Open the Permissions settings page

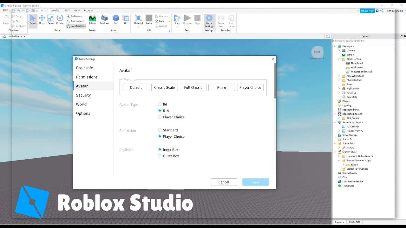coord(87,77)
